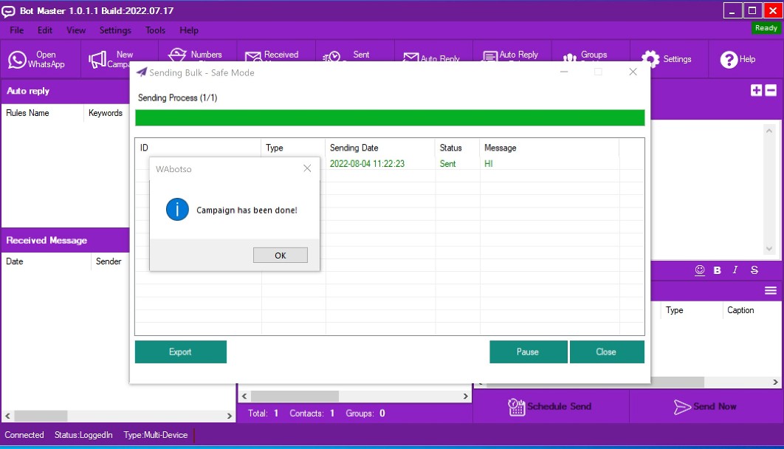Open the Numbers toolbar tool
Screen dimensions: 784x449
pos(195,55)
